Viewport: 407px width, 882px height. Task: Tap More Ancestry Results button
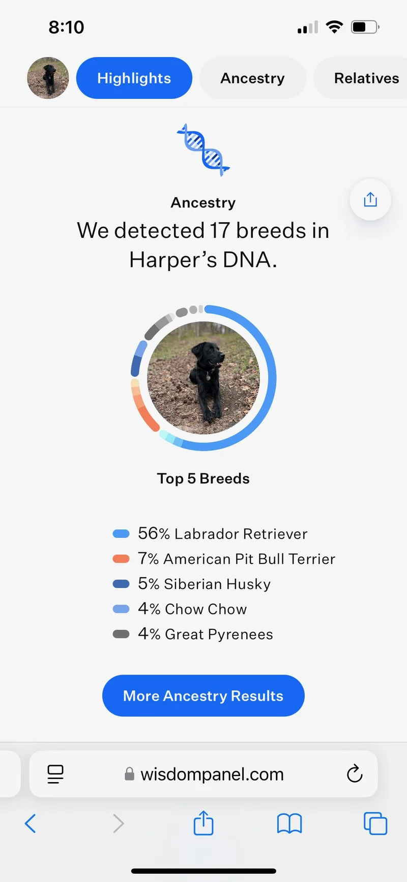coord(203,696)
